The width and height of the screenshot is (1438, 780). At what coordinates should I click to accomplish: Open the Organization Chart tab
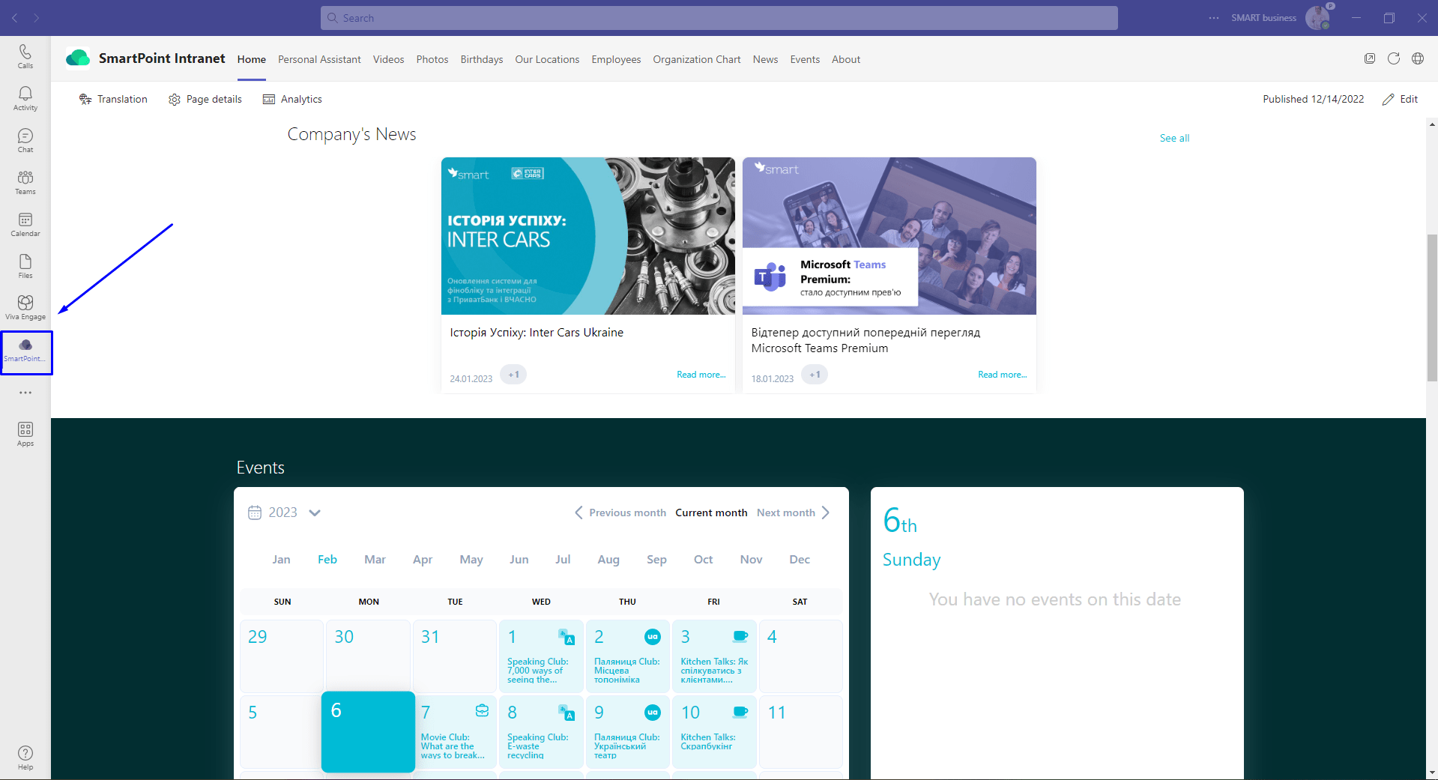pos(696,59)
